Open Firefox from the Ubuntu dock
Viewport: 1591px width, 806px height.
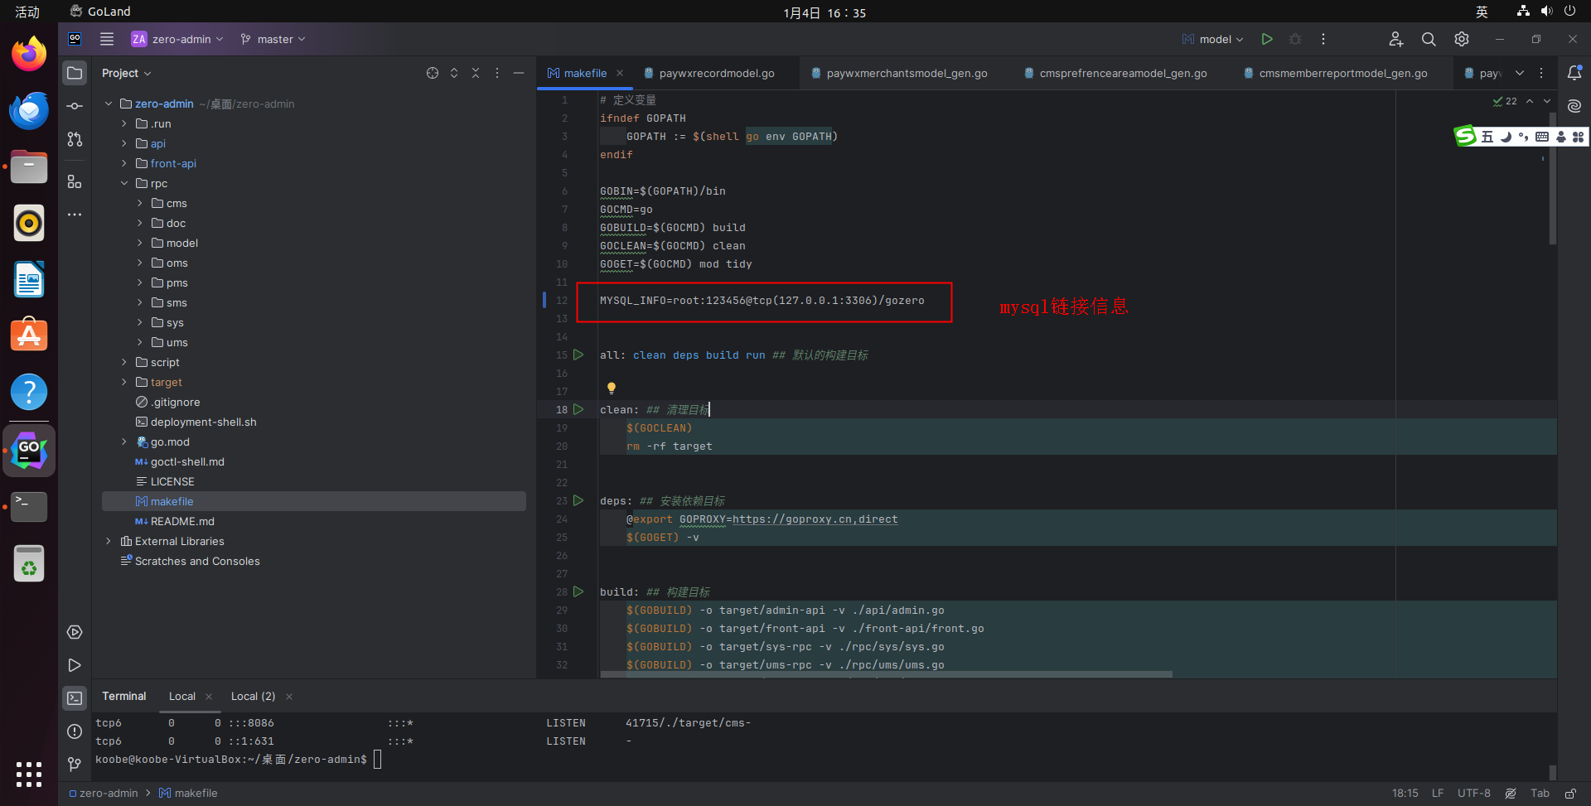click(29, 55)
